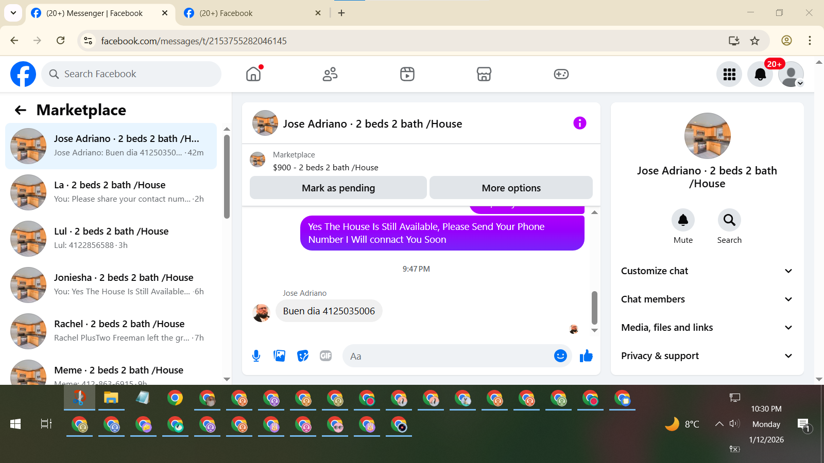
Task: Open the La · 2 beds 2 bath conversation
Action: click(x=111, y=192)
